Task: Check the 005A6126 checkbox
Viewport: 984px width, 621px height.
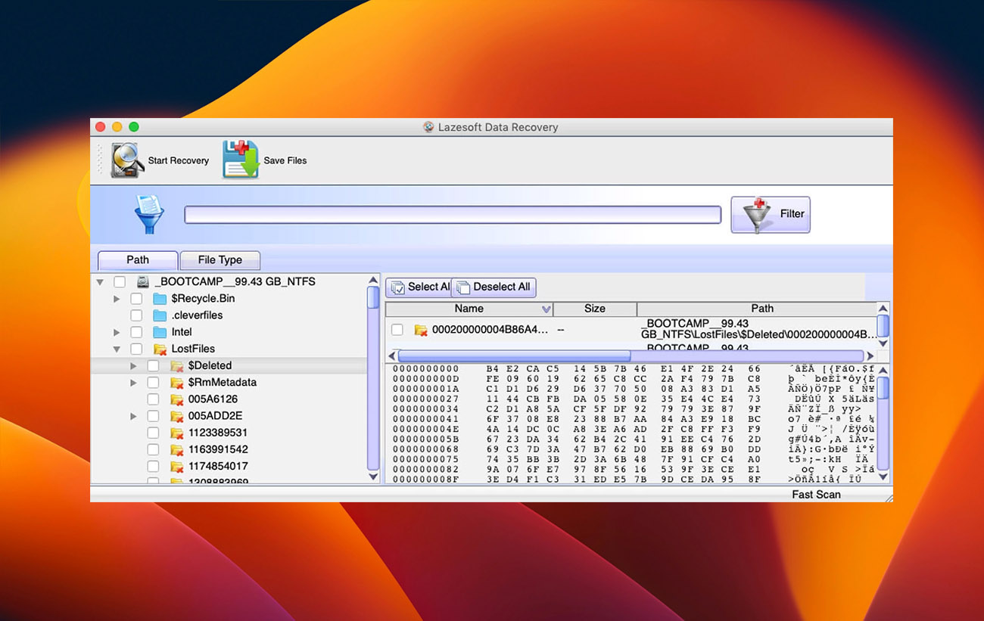Action: tap(153, 399)
